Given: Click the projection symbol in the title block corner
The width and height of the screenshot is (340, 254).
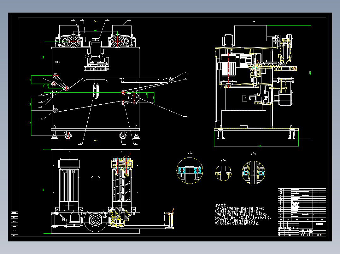Looking at the screenshot, I should tap(319, 235).
